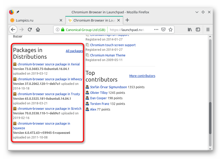Click the person icon beside Dan Cooper

point(87,98)
